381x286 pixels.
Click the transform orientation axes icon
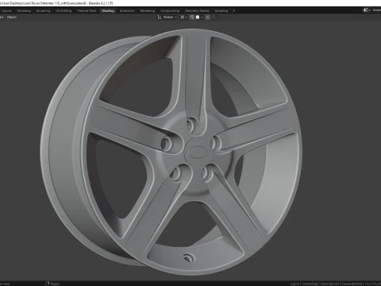point(160,17)
